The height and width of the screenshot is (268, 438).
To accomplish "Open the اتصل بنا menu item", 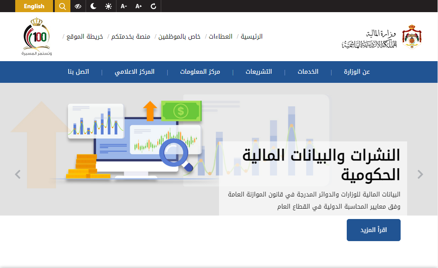I will tap(78, 72).
